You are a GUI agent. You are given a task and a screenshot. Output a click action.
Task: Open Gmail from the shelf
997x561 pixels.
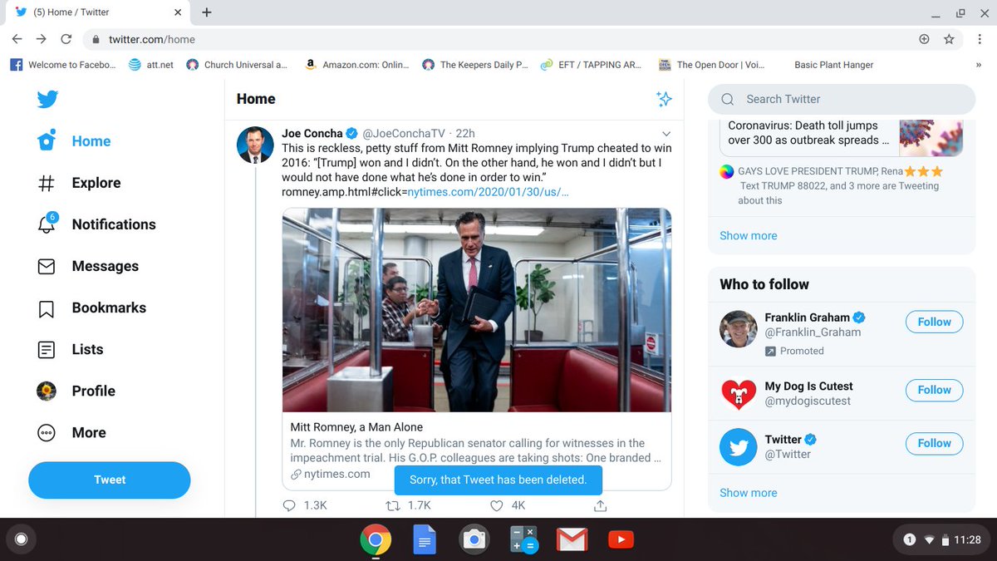(x=572, y=540)
